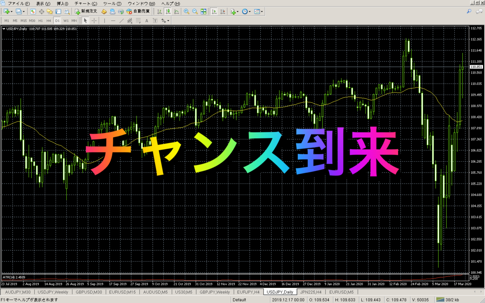485x303 pixels.
Task: Toggle the Terminal window icon
Action: click(x=58, y=11)
